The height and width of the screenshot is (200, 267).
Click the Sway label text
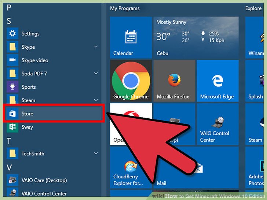(27, 127)
